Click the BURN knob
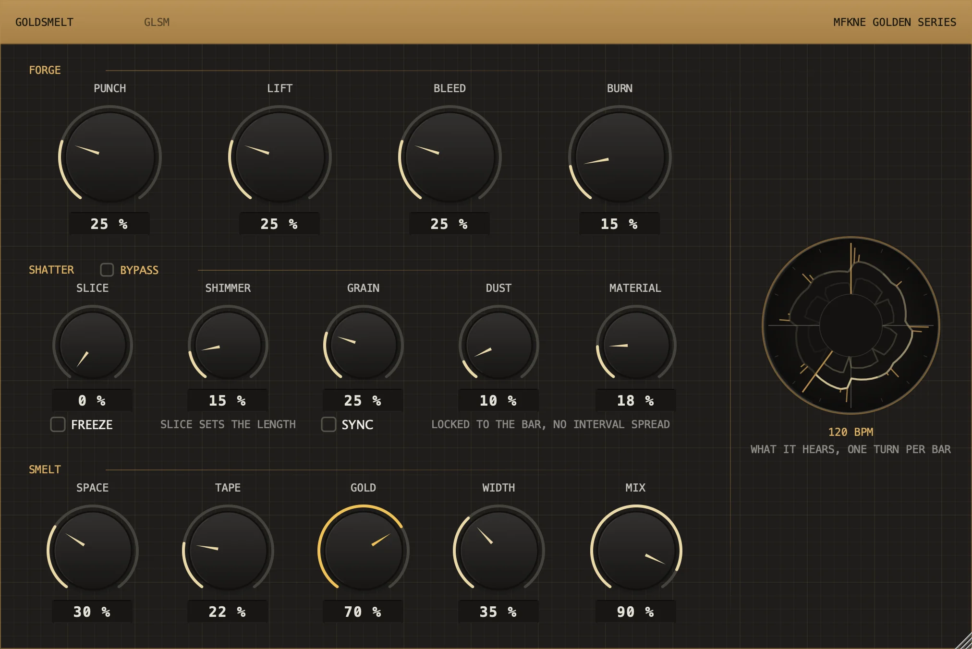The height and width of the screenshot is (649, 972). pos(620,157)
